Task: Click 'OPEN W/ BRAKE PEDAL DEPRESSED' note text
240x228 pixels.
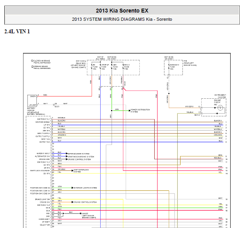Action: pyautogui.click(x=42, y=67)
